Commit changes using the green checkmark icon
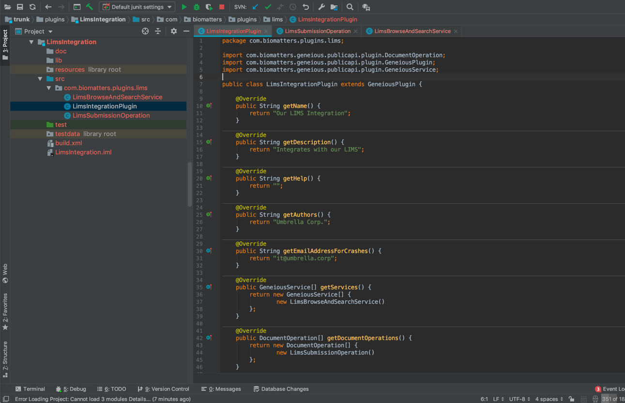 [268, 7]
